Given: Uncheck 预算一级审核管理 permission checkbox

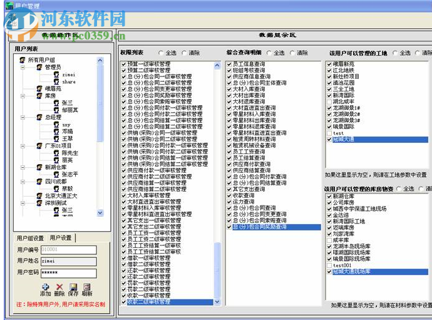Looking at the screenshot, I should click(124, 64).
